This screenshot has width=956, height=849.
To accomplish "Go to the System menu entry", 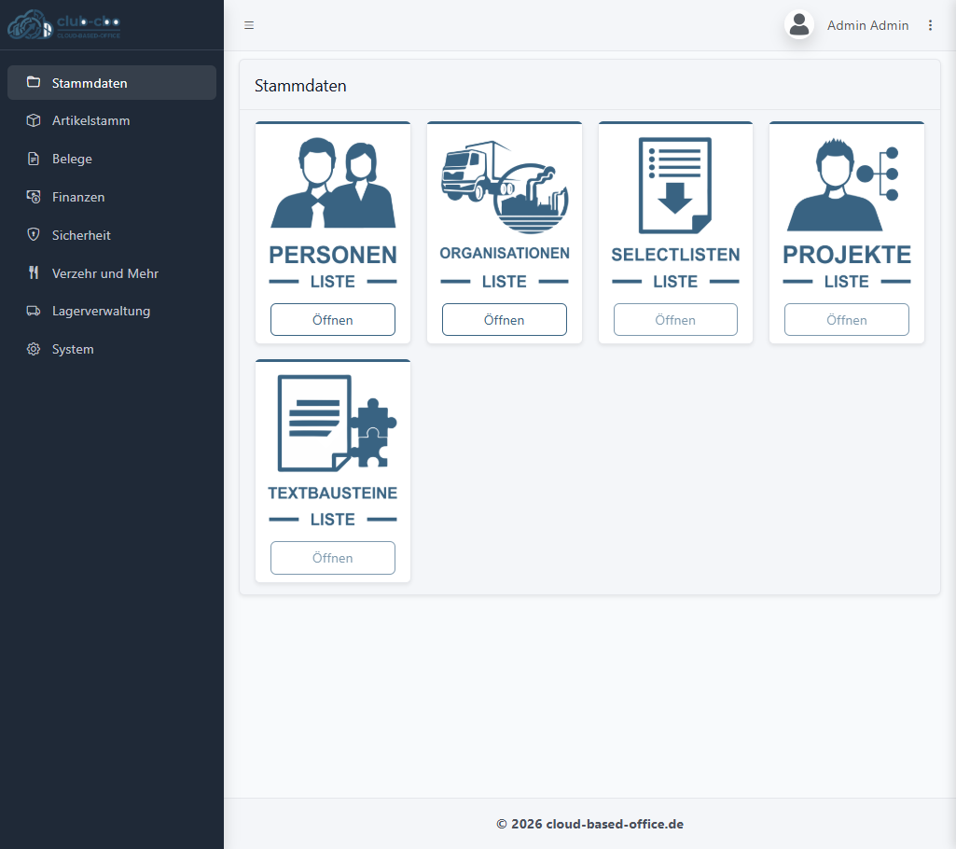I will click(112, 349).
